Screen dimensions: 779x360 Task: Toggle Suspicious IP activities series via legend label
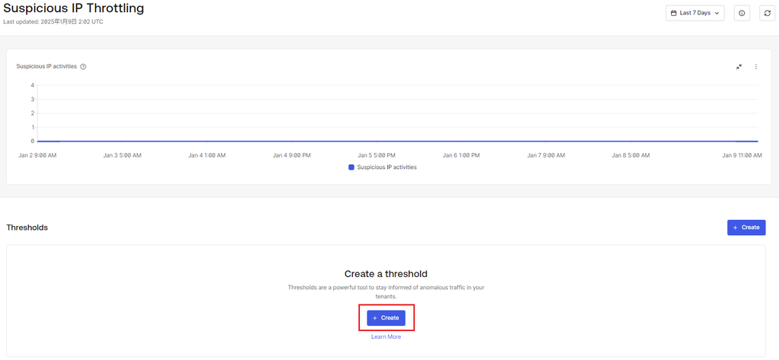(x=387, y=167)
